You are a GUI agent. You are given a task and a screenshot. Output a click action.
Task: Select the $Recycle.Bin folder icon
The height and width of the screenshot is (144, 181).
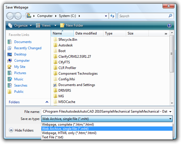55,40
